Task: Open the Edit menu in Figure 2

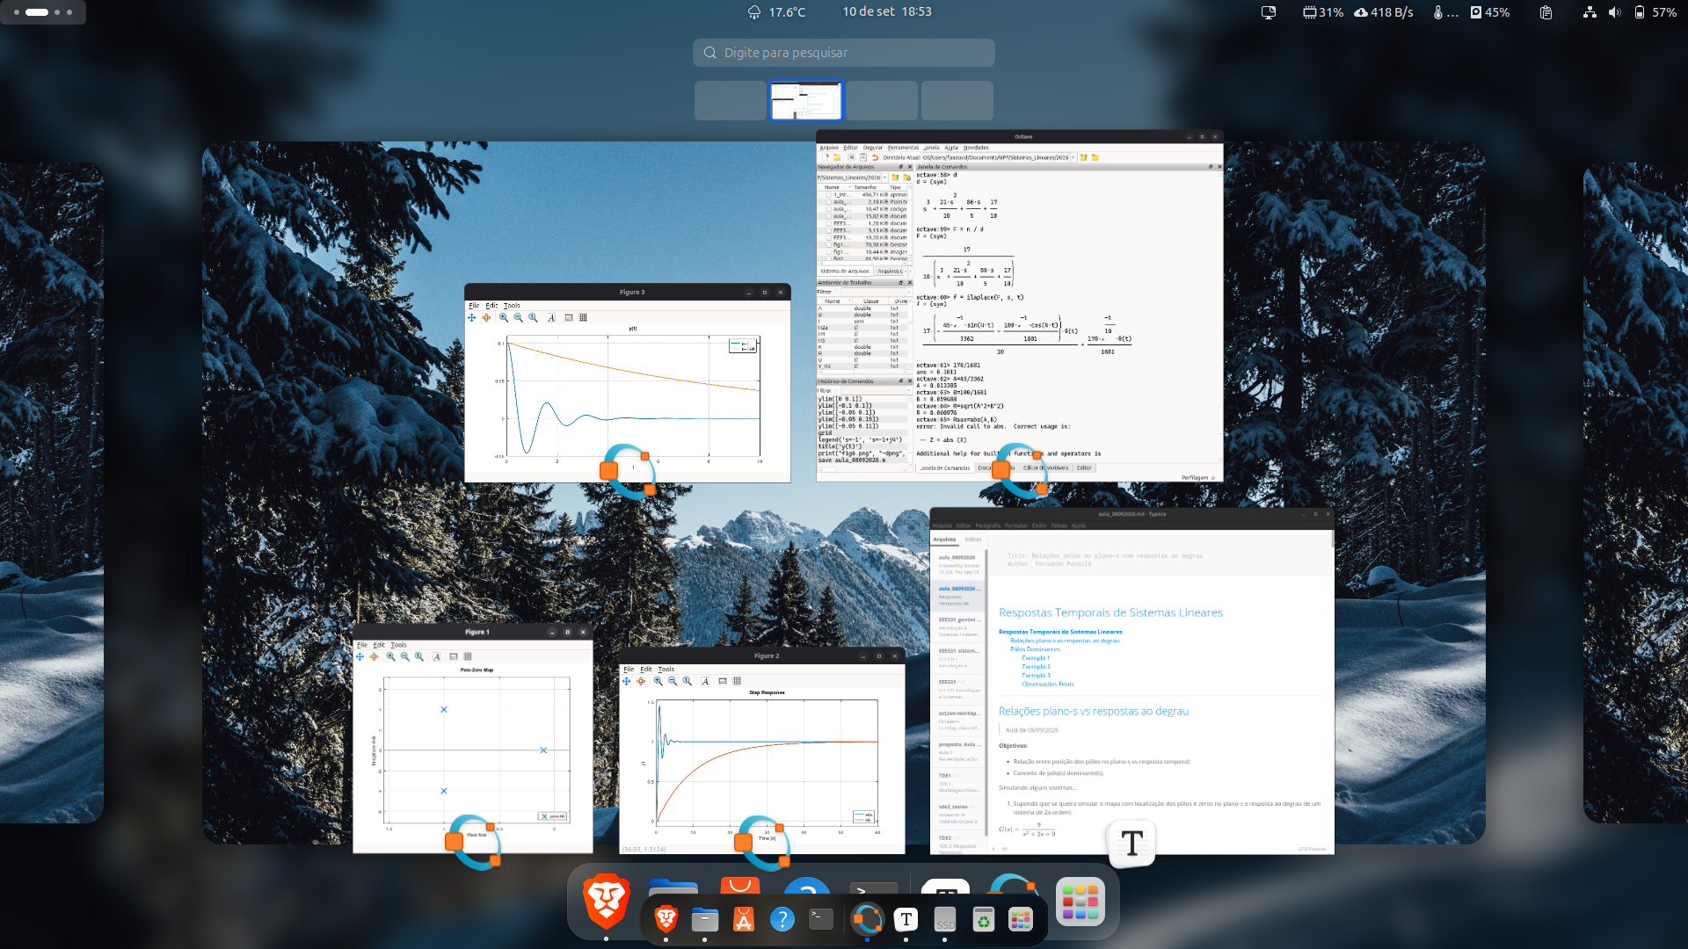Action: pyautogui.click(x=646, y=670)
